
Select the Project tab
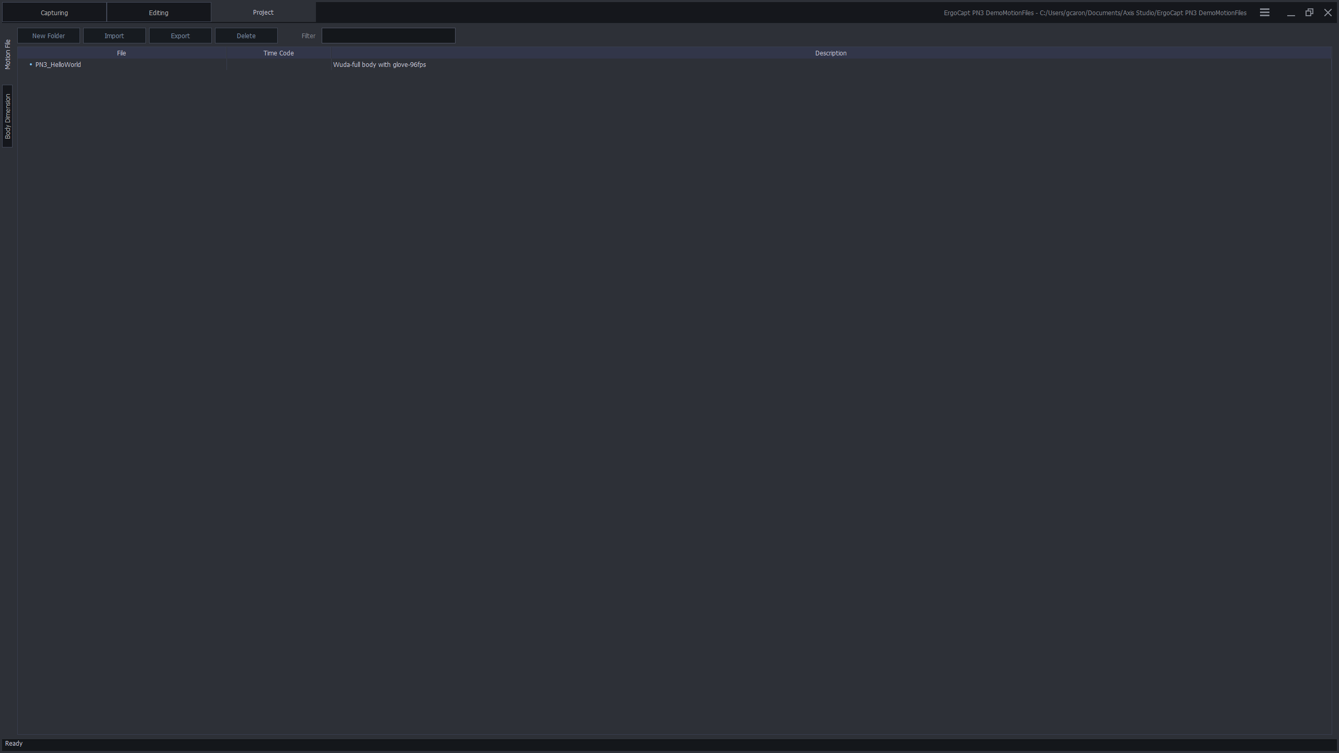point(263,13)
